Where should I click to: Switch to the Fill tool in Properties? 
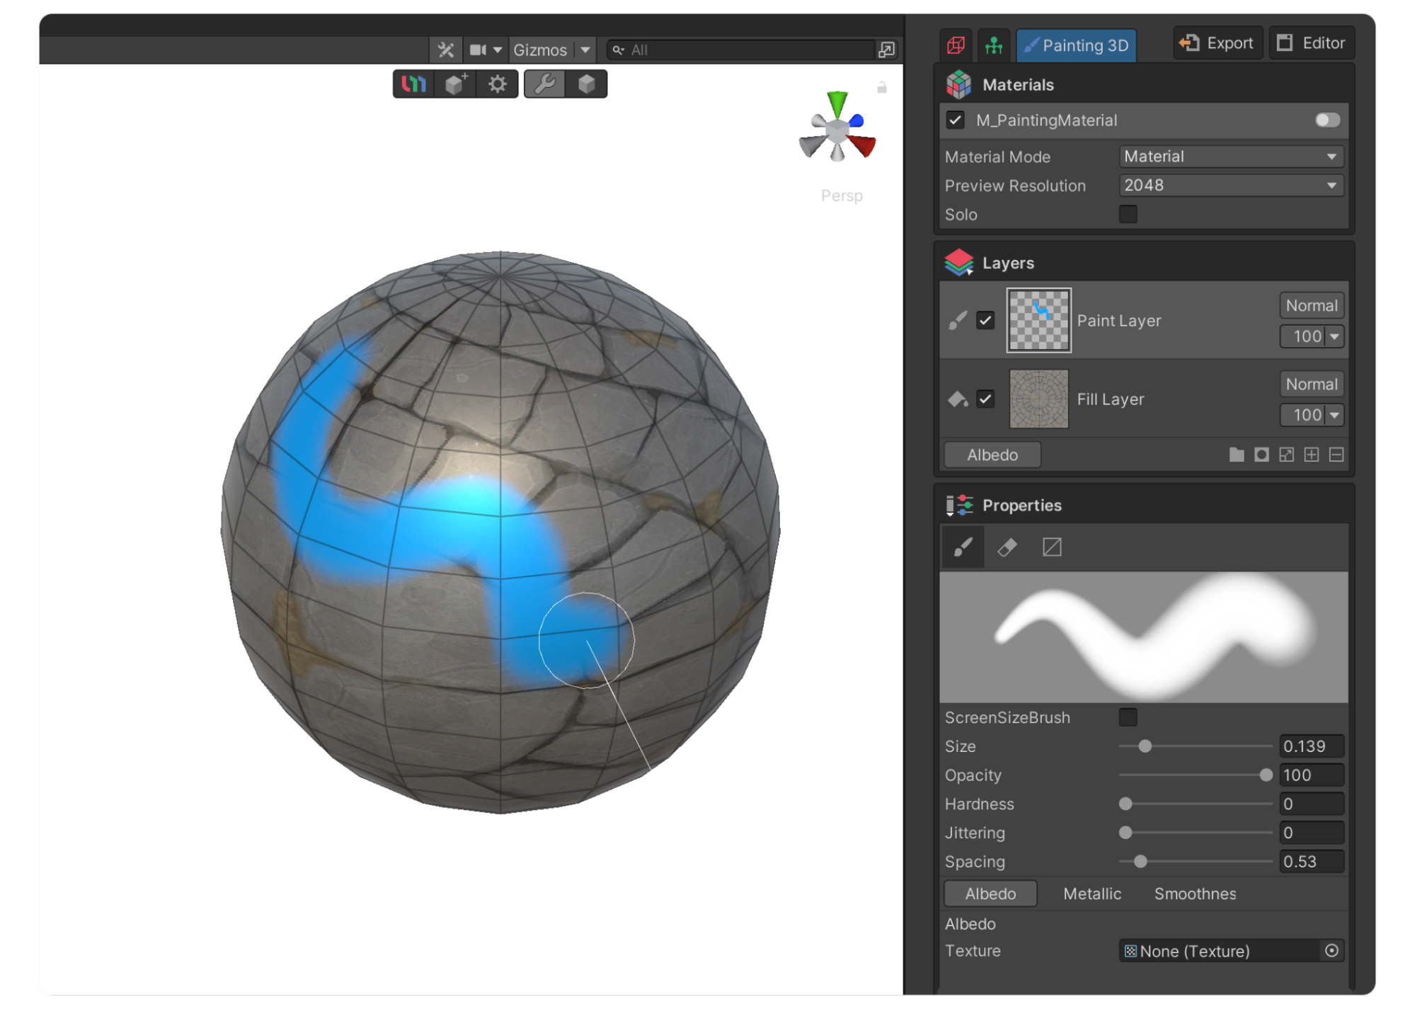[1051, 547]
